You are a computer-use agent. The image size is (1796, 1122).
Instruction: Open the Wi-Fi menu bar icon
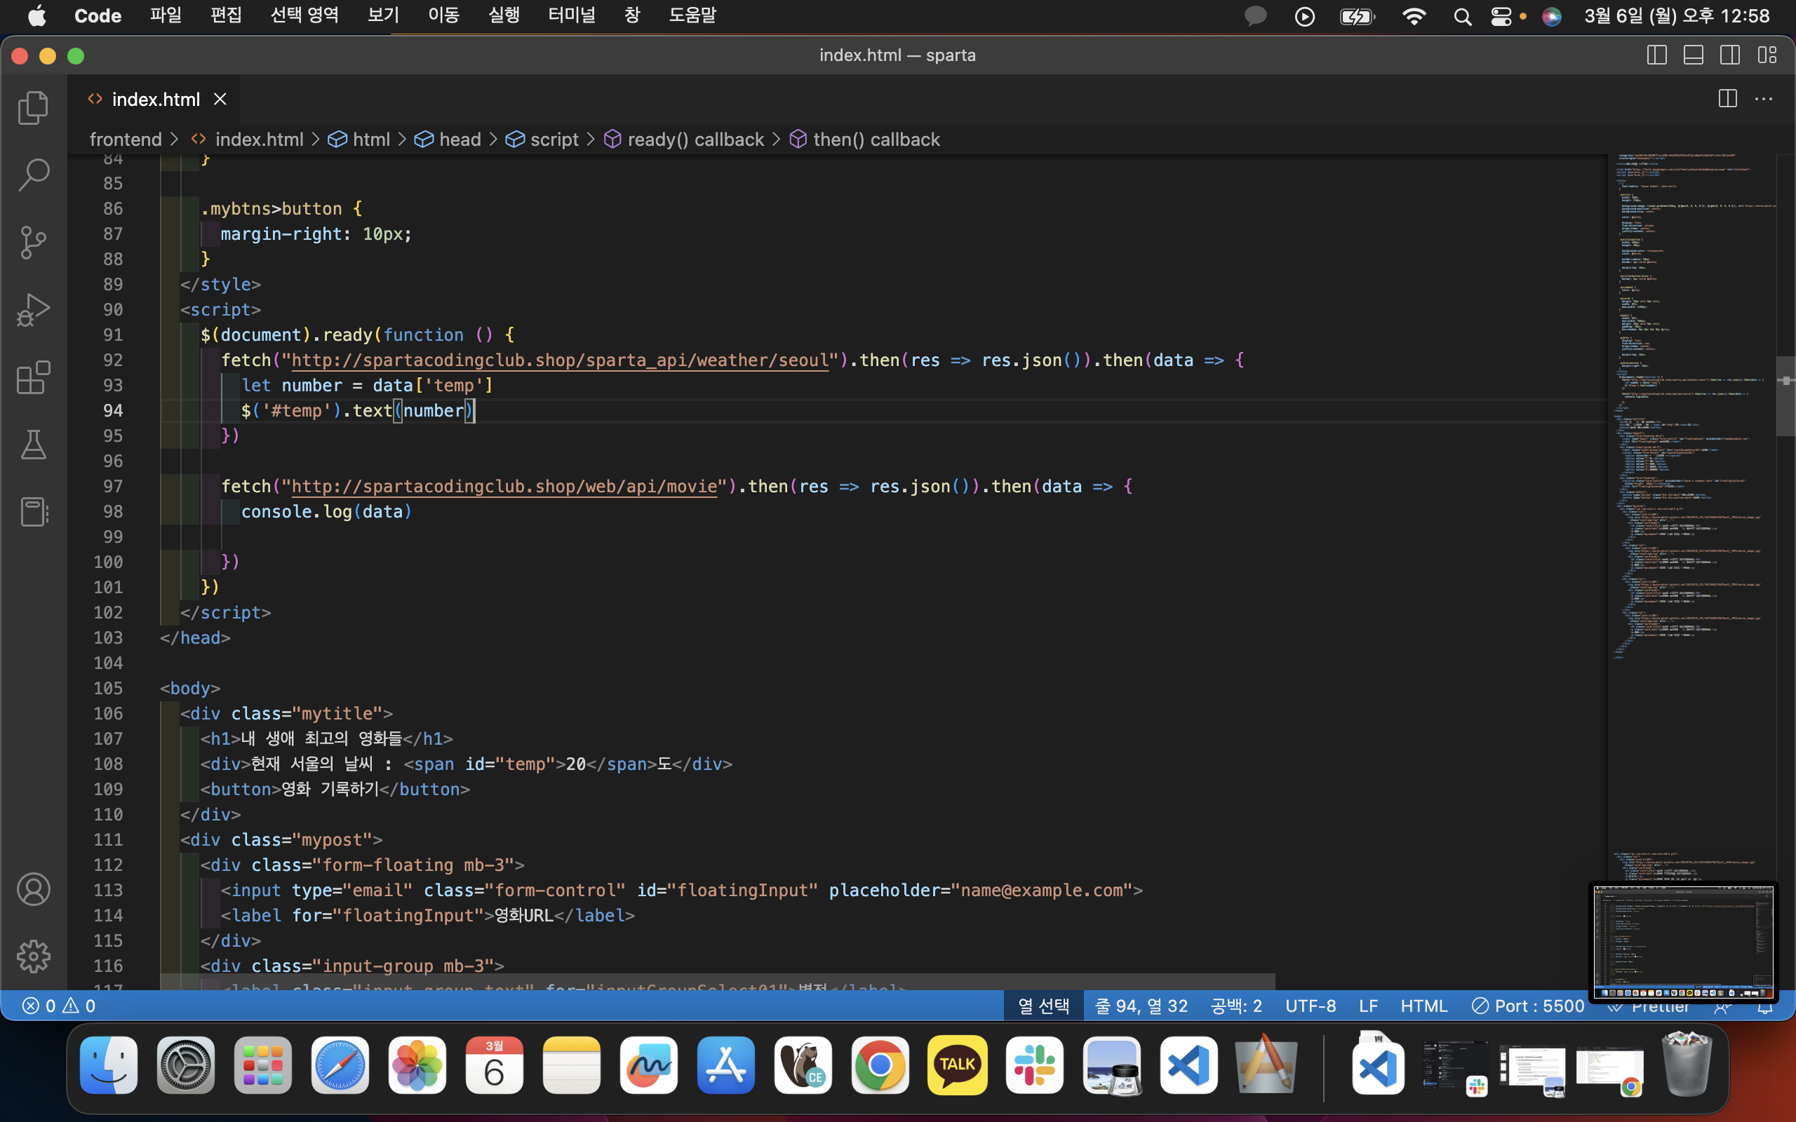[1414, 16]
